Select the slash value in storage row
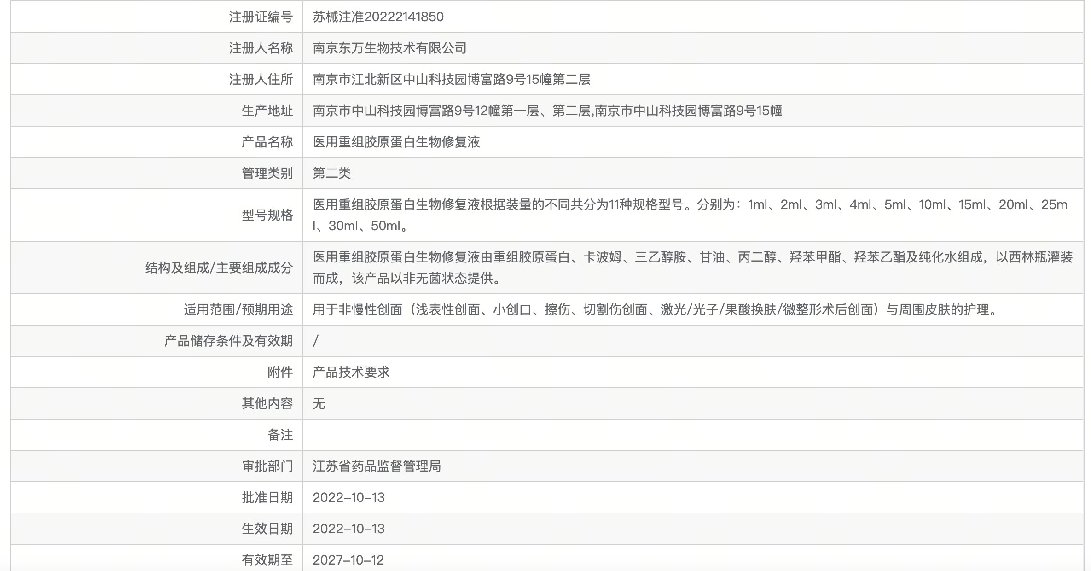Screen dimensions: 1091x571 click(316, 341)
